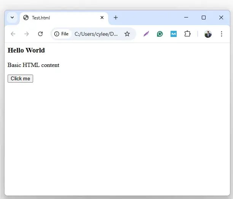Click the Hello World heading
This screenshot has height=199, width=233.
[x=26, y=50]
